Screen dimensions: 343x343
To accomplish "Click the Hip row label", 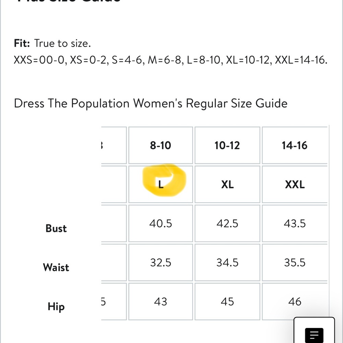I will tap(56, 307).
